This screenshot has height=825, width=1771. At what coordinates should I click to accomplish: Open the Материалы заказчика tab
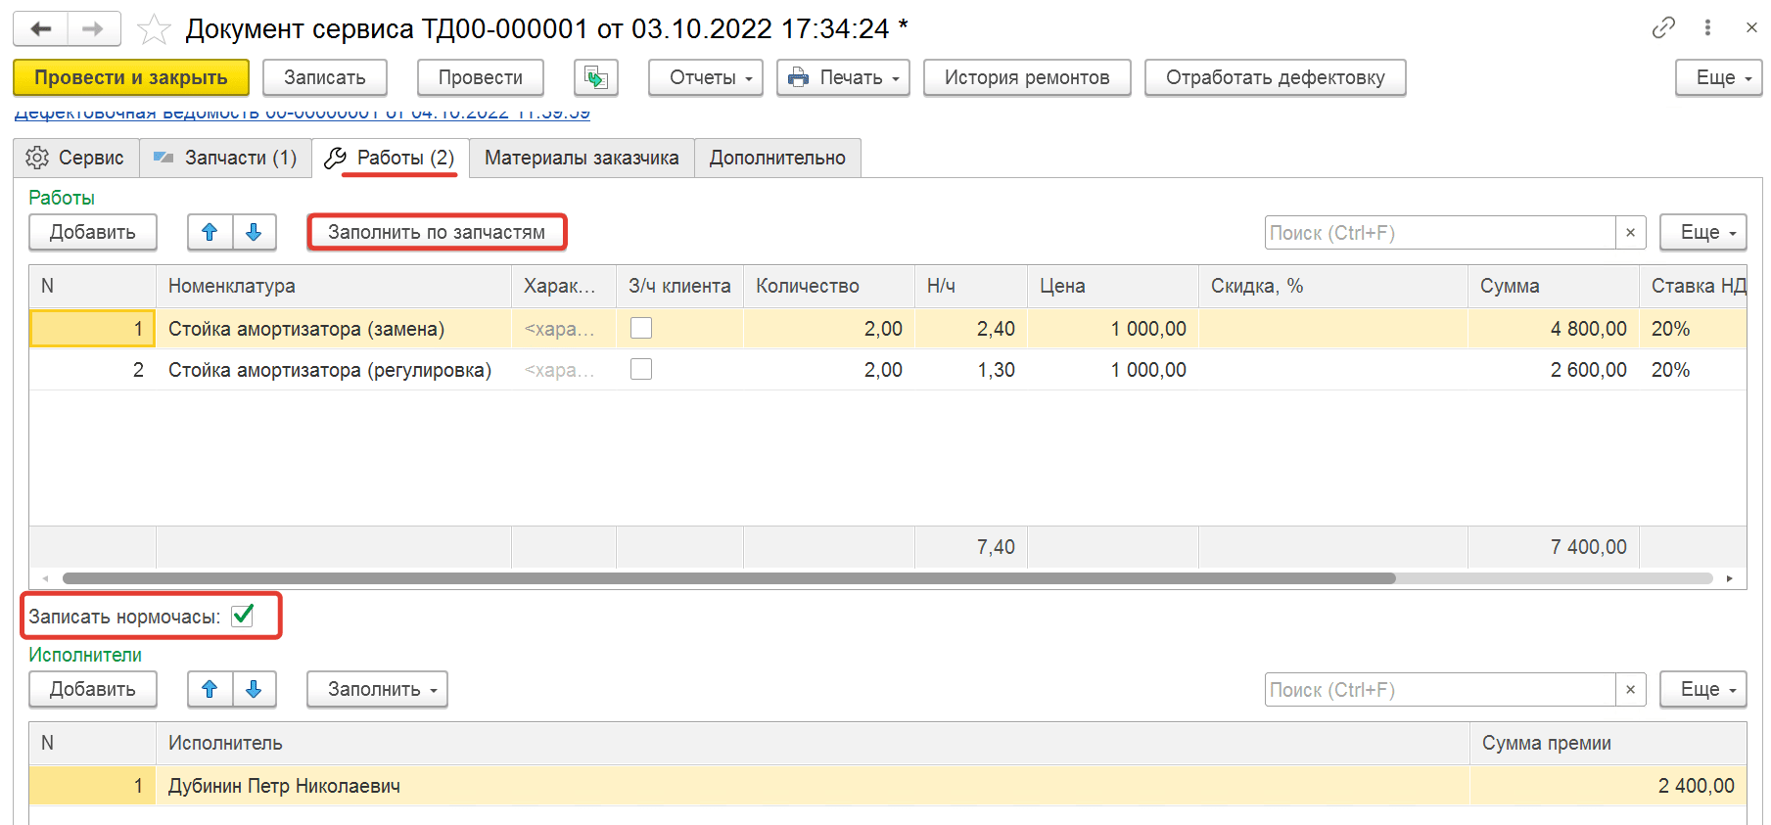[582, 158]
